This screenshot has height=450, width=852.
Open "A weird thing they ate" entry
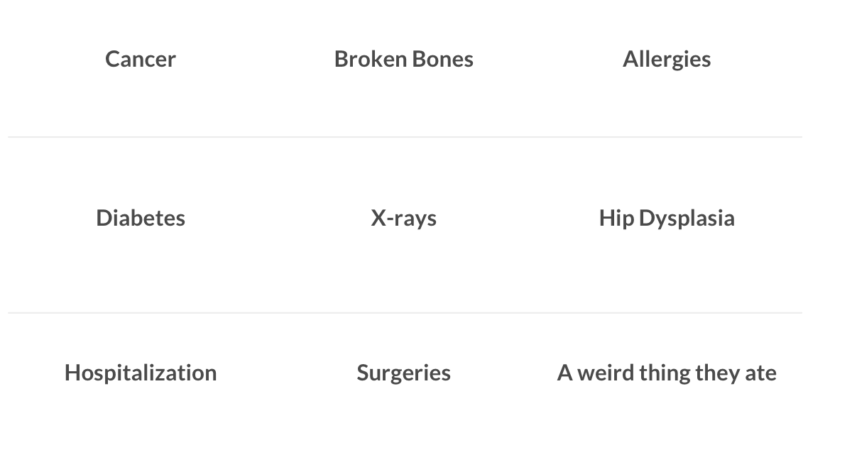(667, 373)
